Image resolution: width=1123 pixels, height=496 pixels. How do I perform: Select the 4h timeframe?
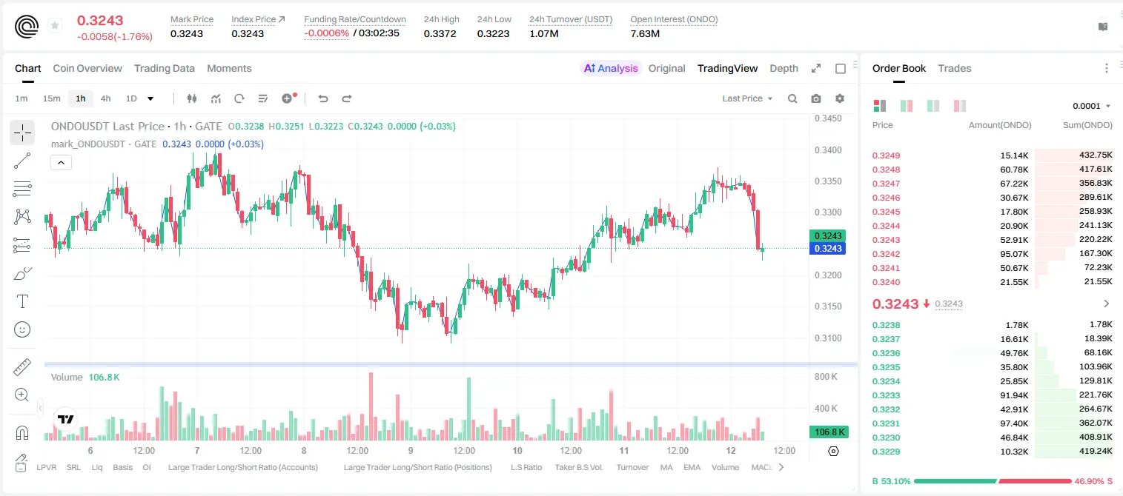105,98
